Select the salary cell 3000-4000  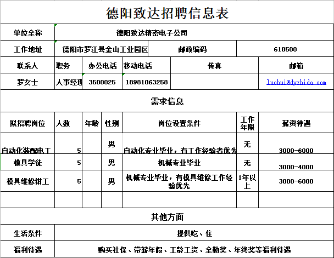coord(296,167)
